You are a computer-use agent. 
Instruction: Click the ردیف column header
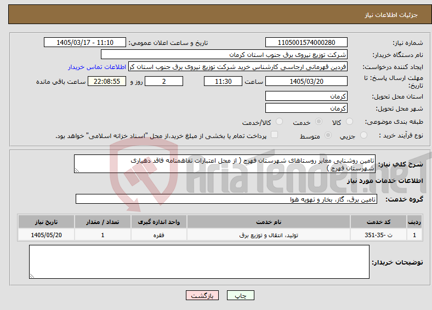tap(414, 222)
